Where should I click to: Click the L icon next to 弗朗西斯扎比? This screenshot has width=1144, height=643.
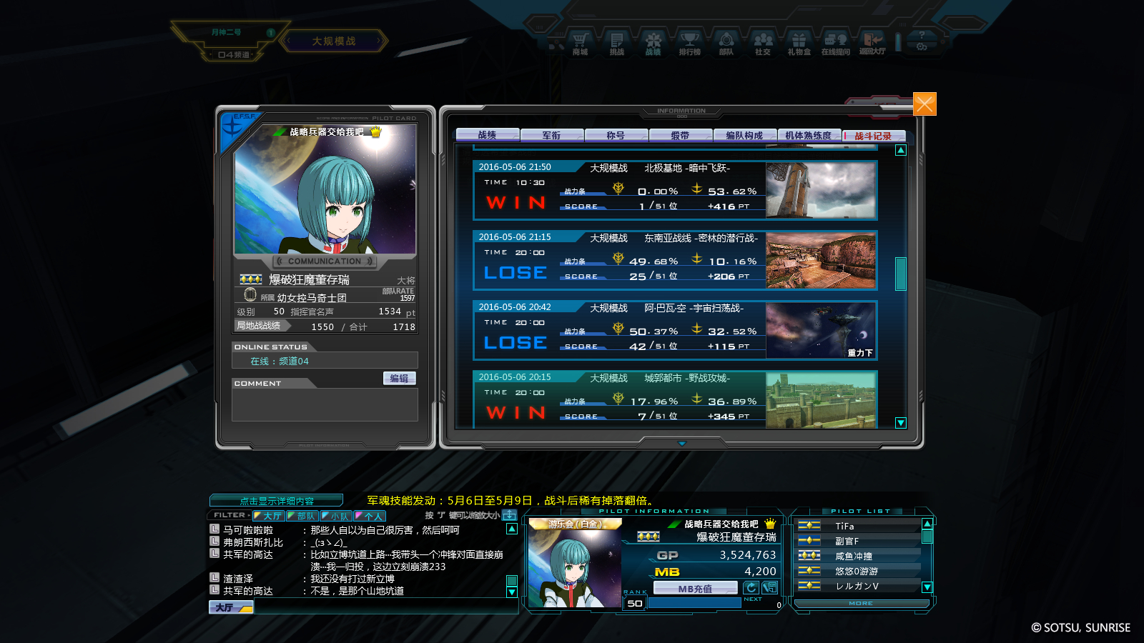[x=214, y=542]
